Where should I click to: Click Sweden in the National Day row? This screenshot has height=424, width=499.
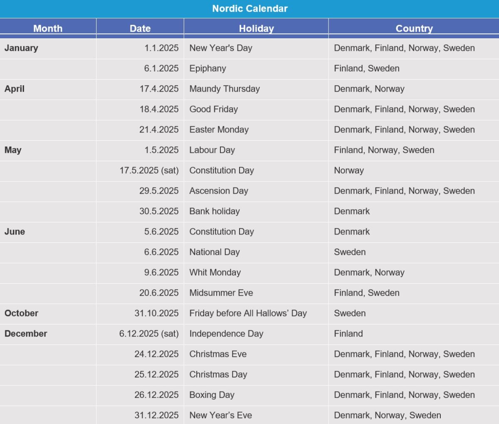coord(350,252)
